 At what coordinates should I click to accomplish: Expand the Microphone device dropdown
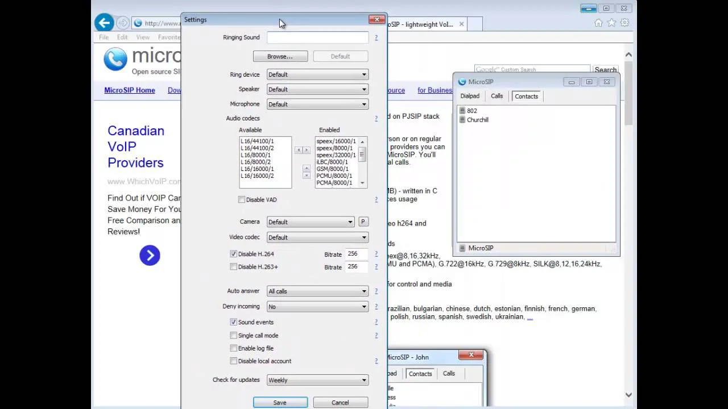pyautogui.click(x=317, y=105)
